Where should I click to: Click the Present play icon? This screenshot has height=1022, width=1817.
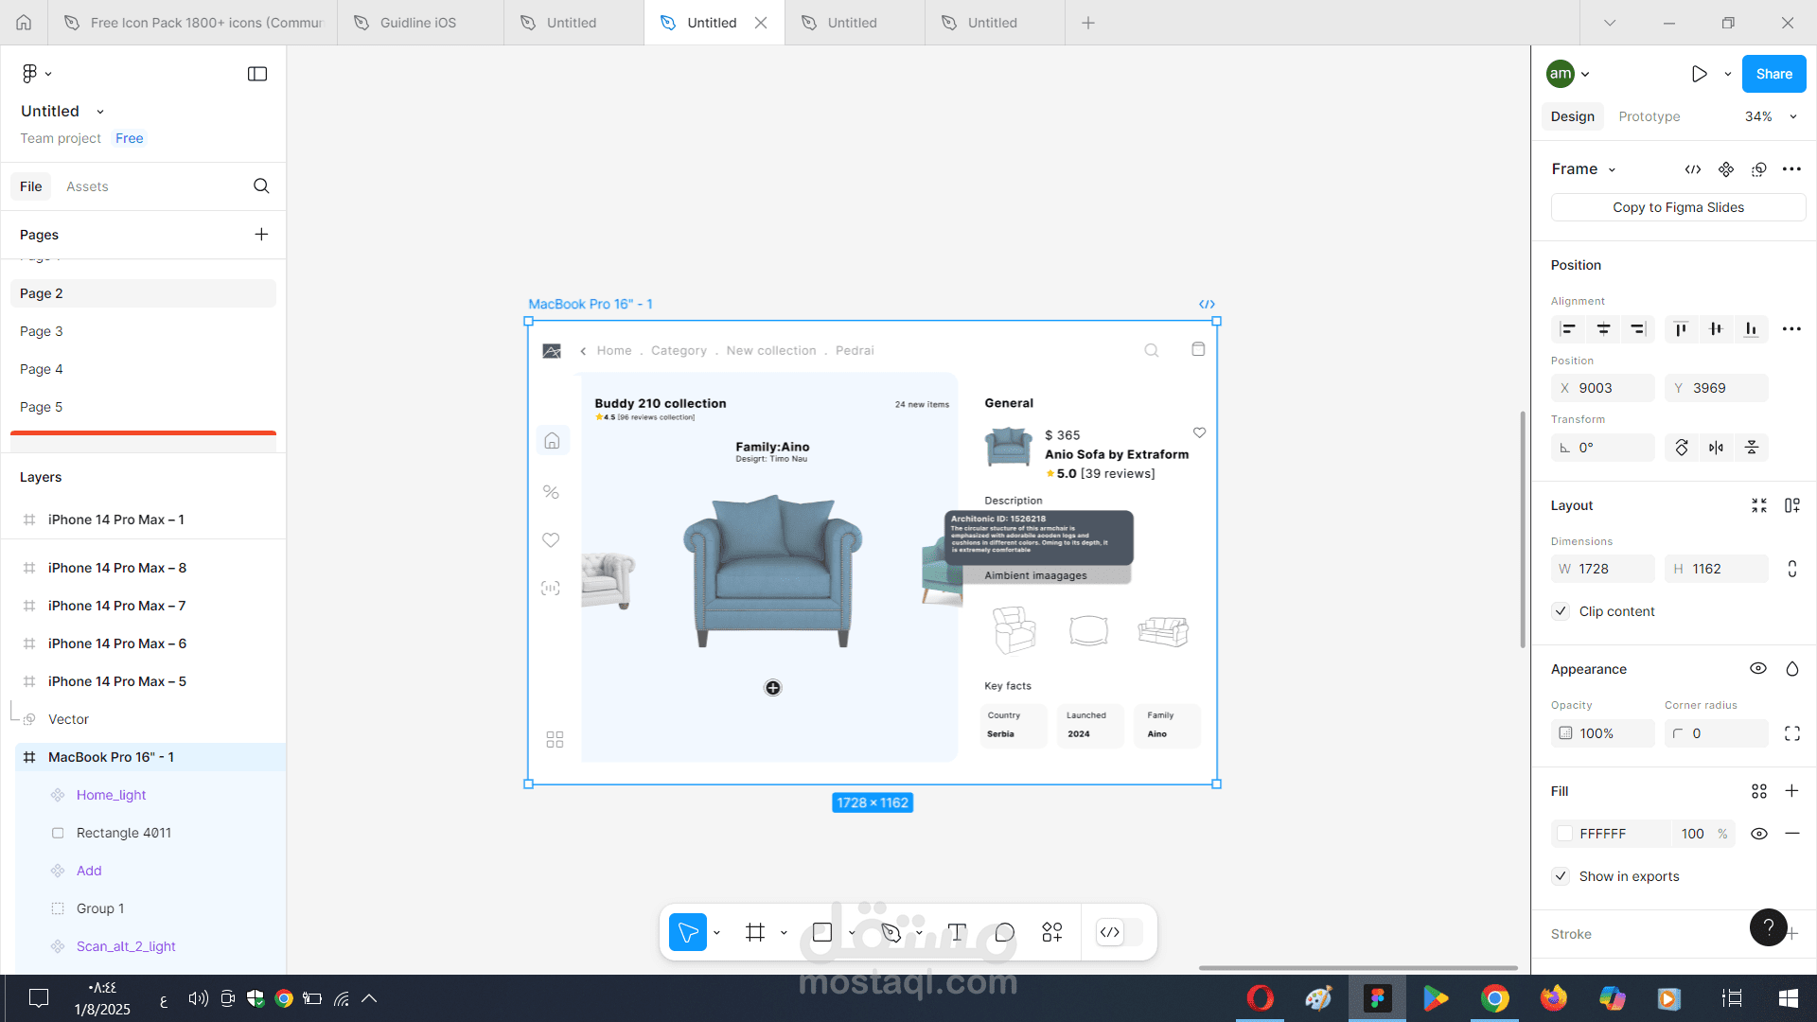click(x=1699, y=74)
